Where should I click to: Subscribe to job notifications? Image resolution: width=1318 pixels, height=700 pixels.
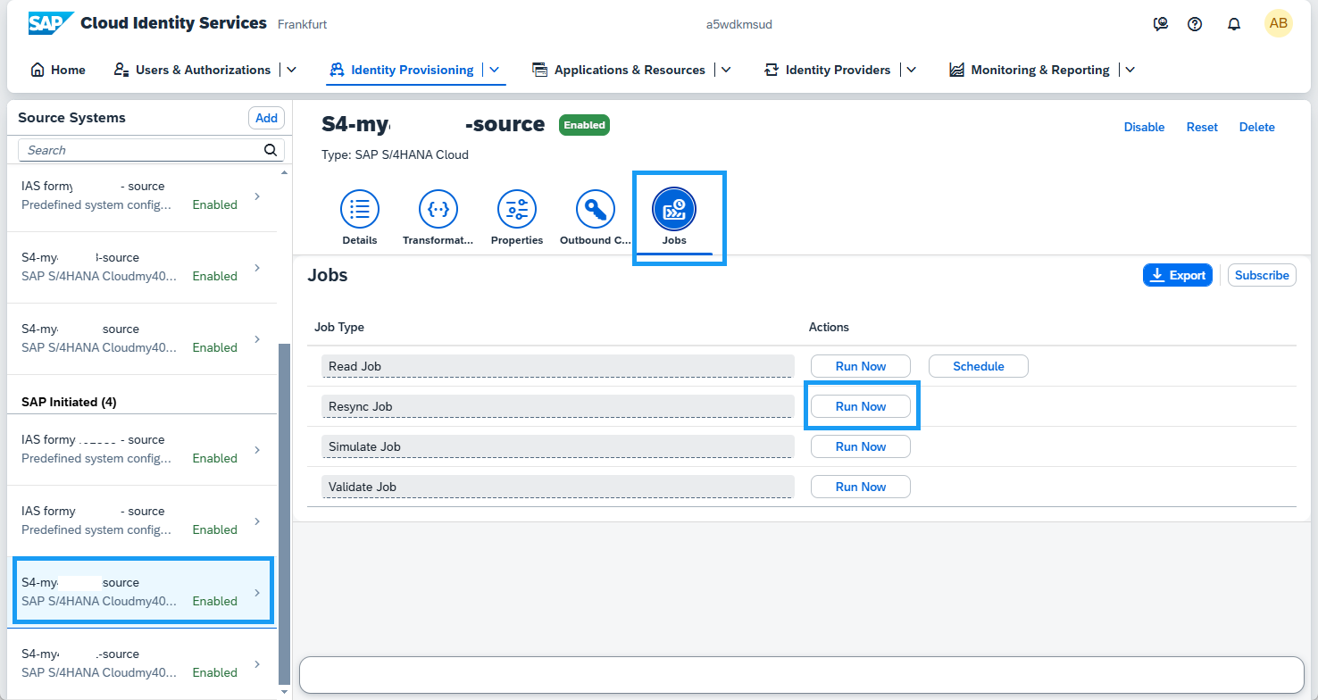(1262, 275)
